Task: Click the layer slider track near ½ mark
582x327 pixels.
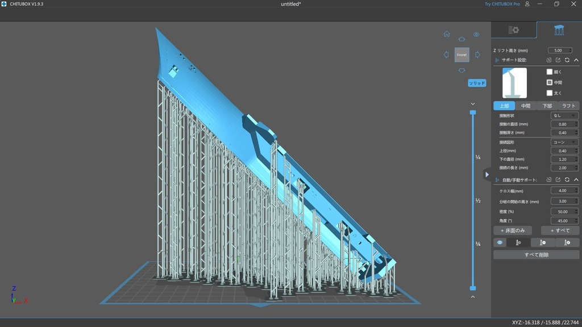Action: pos(473,200)
